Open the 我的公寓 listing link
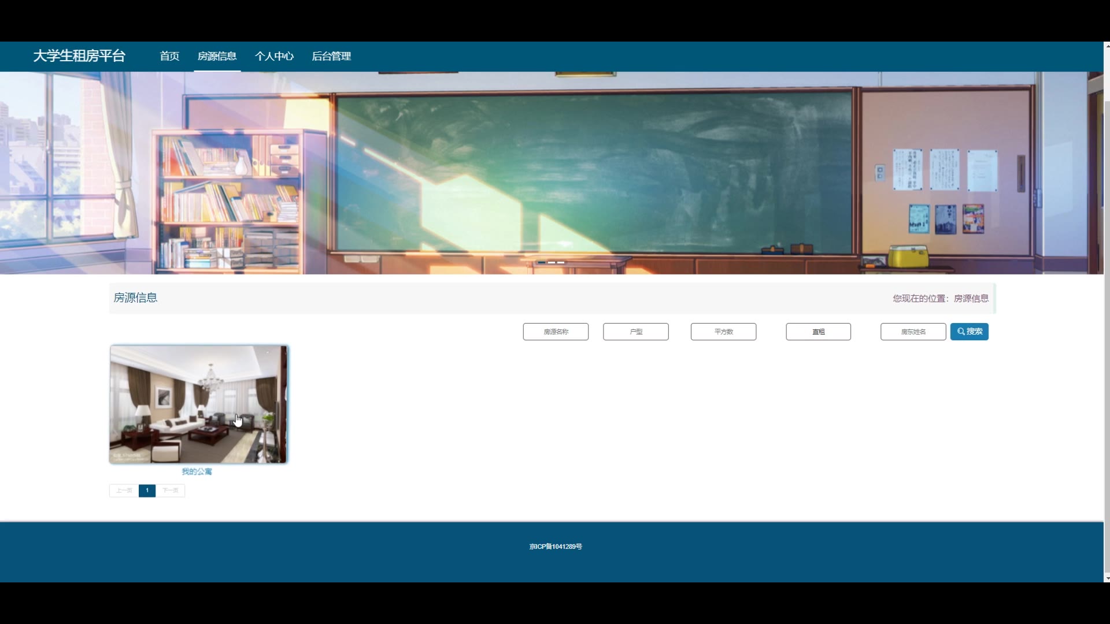This screenshot has height=624, width=1110. click(x=197, y=471)
